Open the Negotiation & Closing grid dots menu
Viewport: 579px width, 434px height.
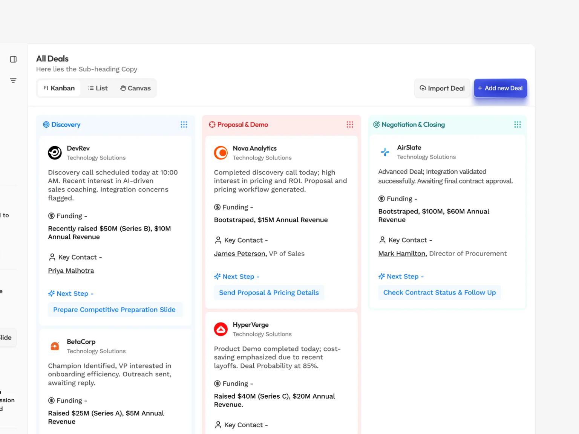tap(518, 124)
